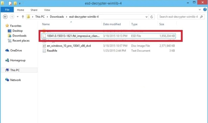208x123 pixels.
Task: Open Favorites in navigation pane
Action: tap(16, 26)
